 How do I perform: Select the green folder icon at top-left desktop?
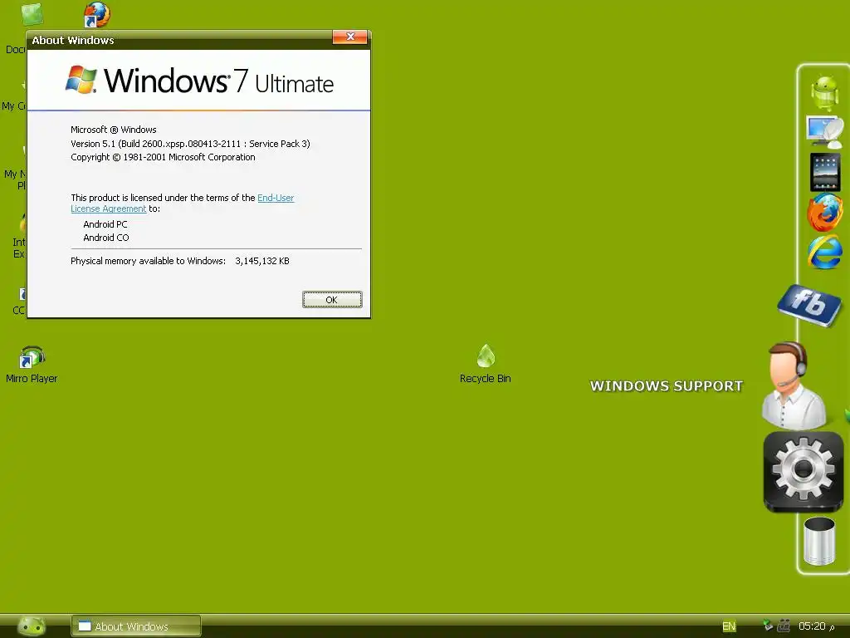32,14
